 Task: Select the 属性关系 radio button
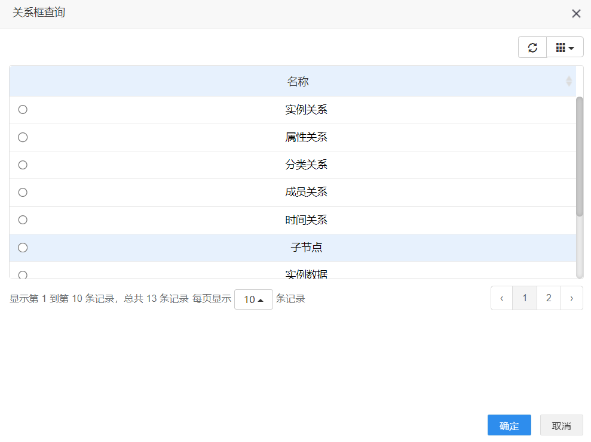[x=23, y=137]
